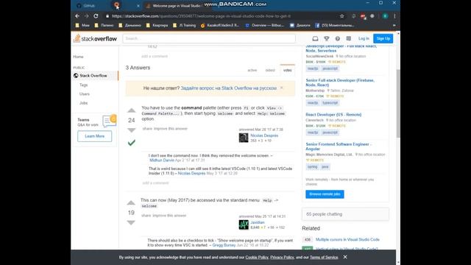This screenshot has width=471, height=265.
Task: Open Home in left sidebar
Action: [79, 57]
